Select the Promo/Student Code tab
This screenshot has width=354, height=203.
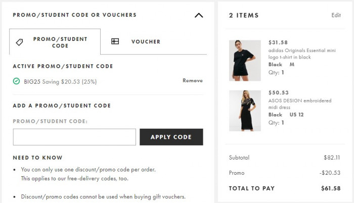pyautogui.click(x=55, y=42)
